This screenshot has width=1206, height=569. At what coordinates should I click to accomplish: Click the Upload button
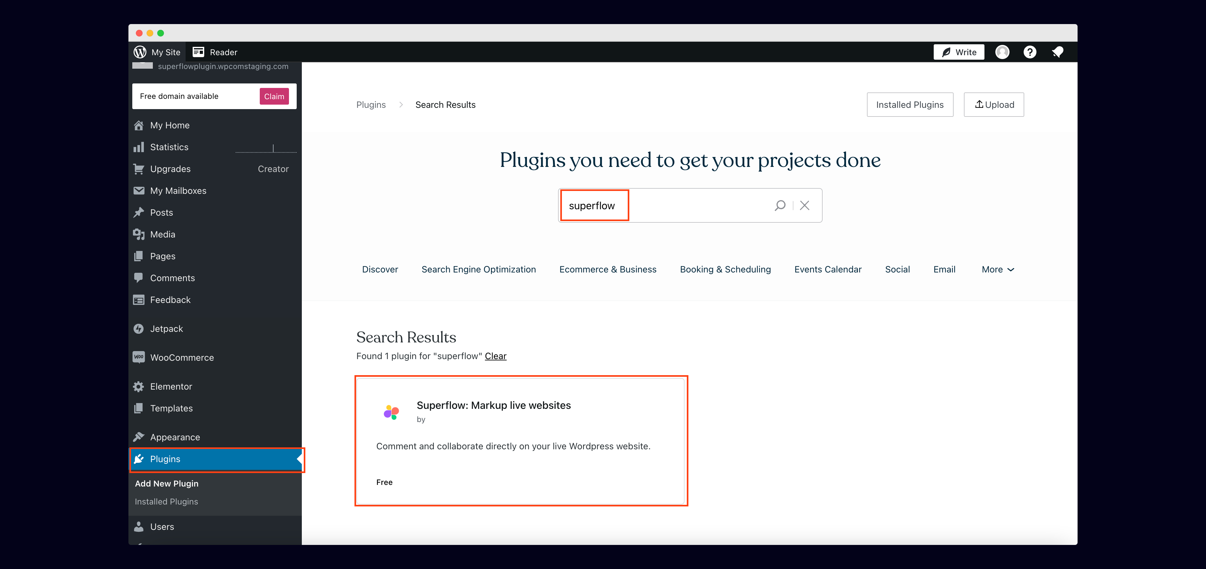click(x=993, y=105)
